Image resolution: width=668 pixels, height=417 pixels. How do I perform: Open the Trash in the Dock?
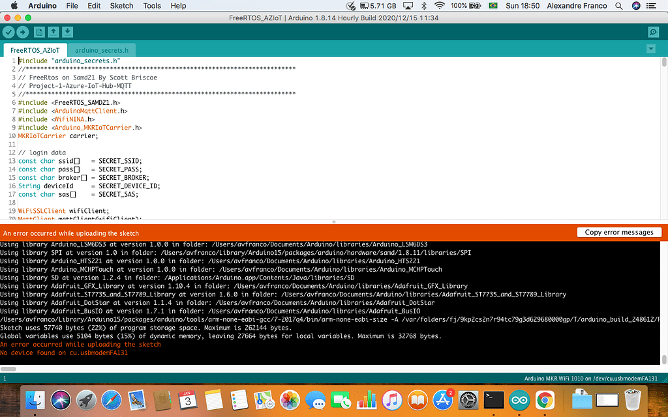(633, 400)
